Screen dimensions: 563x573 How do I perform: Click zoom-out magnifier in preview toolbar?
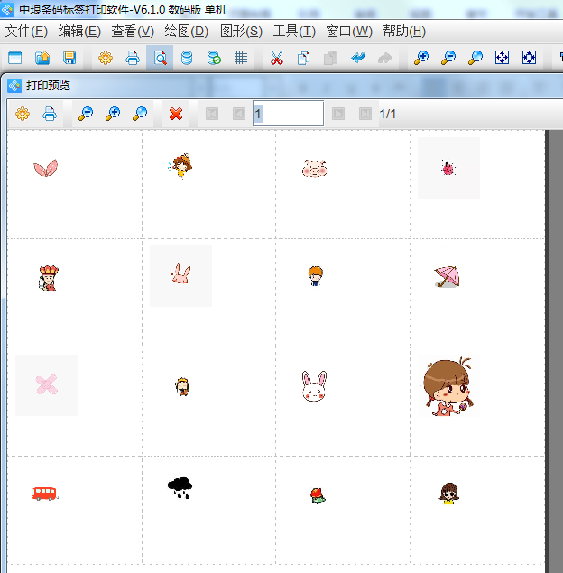tap(86, 114)
